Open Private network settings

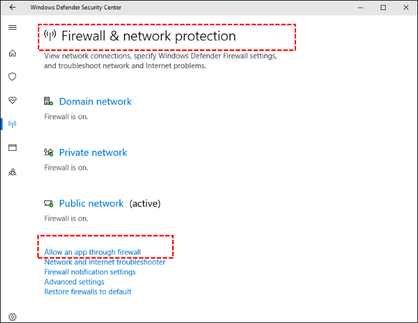(x=93, y=153)
